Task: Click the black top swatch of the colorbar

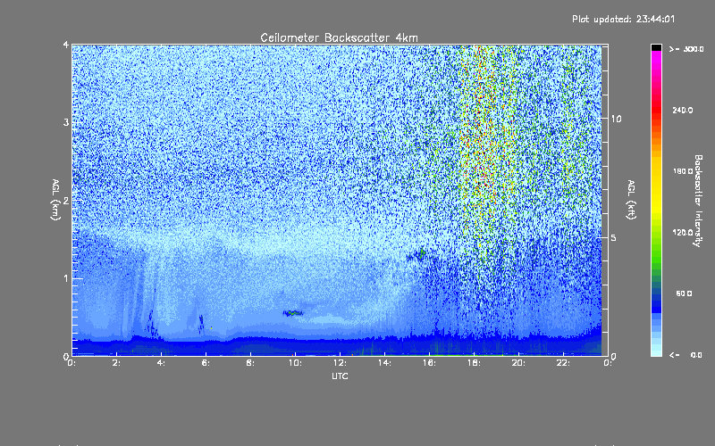Action: pyautogui.click(x=656, y=47)
